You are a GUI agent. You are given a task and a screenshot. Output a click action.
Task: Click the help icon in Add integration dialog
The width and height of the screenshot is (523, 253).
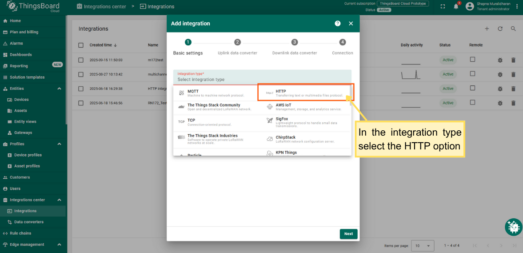(x=338, y=24)
